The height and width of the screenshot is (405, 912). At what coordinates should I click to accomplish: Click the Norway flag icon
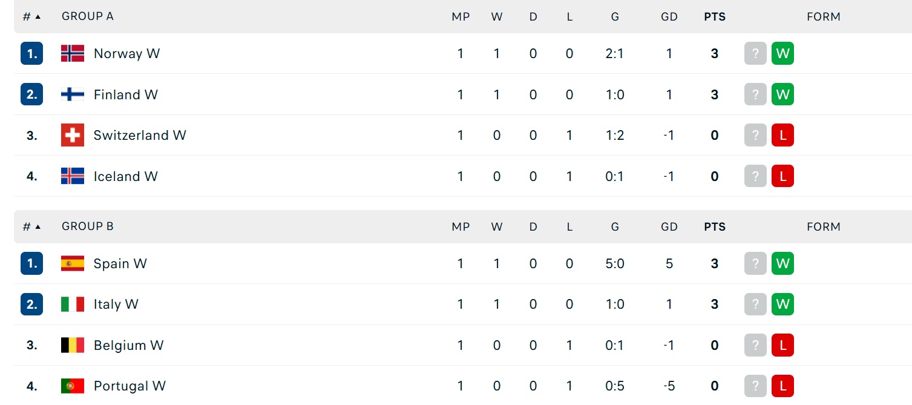73,53
